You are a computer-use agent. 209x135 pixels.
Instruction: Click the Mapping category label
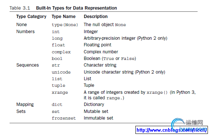coord(25,104)
